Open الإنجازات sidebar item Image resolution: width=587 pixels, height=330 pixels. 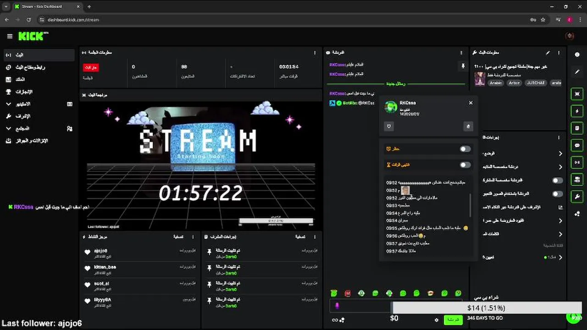pos(38,92)
